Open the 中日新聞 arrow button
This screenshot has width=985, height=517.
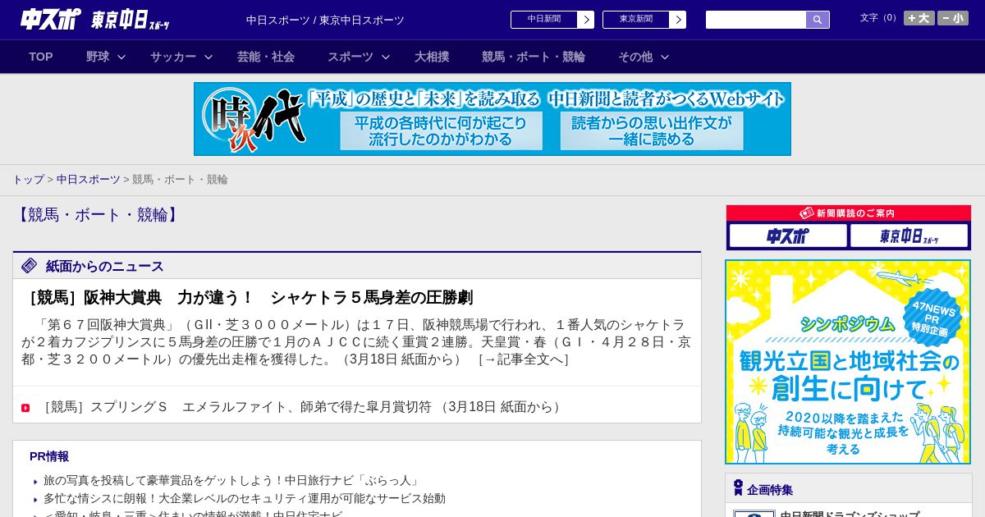click(x=586, y=20)
